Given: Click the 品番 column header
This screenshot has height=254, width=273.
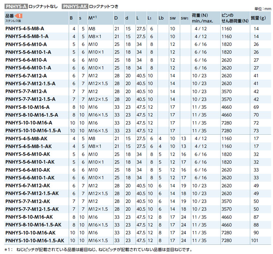Looking at the screenshot, I should click(x=10, y=16).
